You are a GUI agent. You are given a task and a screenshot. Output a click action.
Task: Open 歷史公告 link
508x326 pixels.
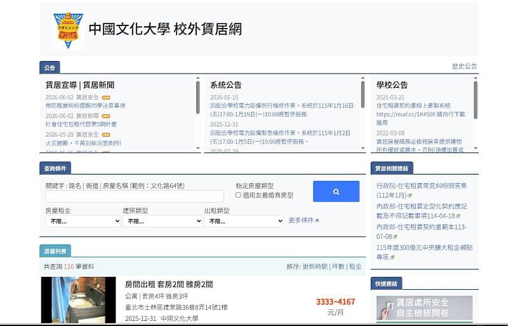pos(464,66)
